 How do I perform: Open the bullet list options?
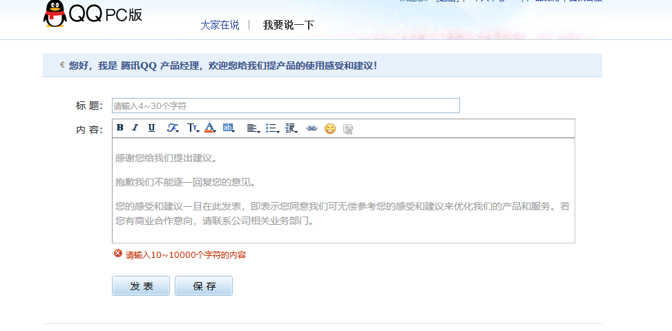[272, 128]
